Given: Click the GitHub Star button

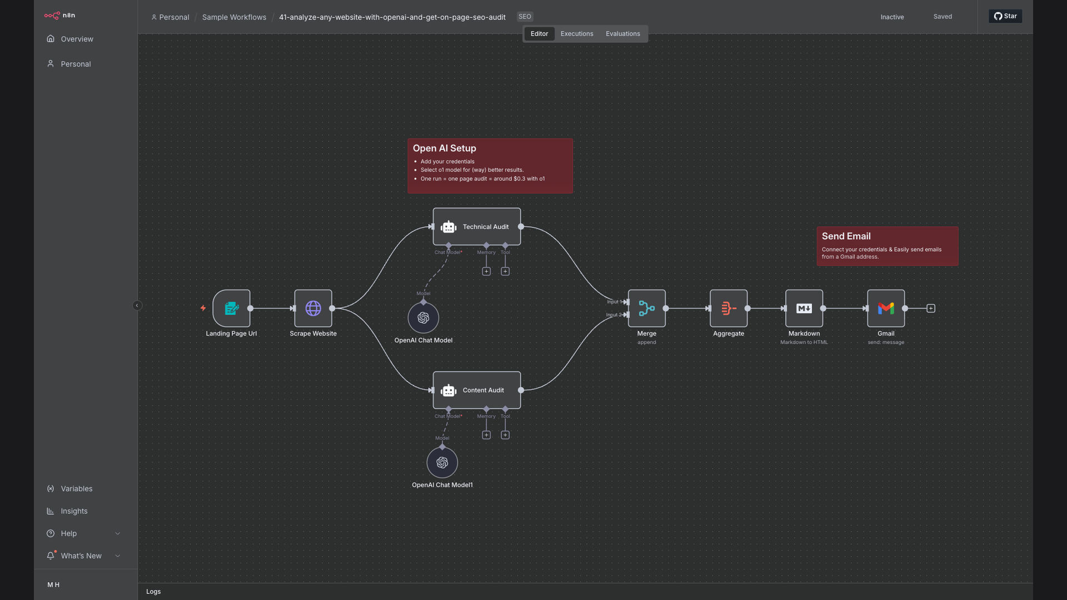Looking at the screenshot, I should [1005, 16].
